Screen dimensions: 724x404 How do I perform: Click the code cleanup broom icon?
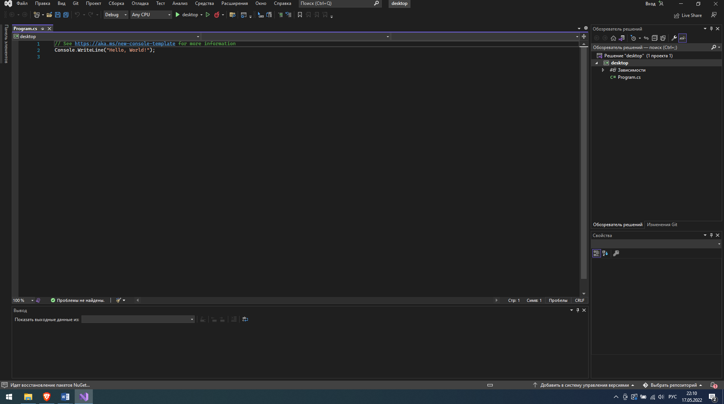pyautogui.click(x=119, y=300)
